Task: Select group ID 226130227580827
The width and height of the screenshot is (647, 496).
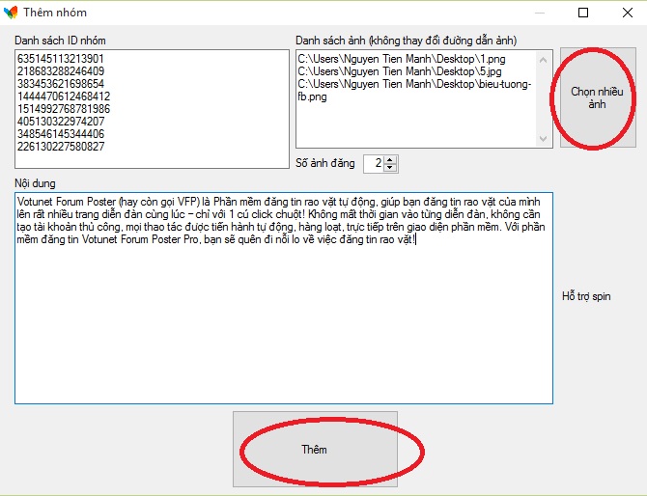Action: click(x=61, y=147)
